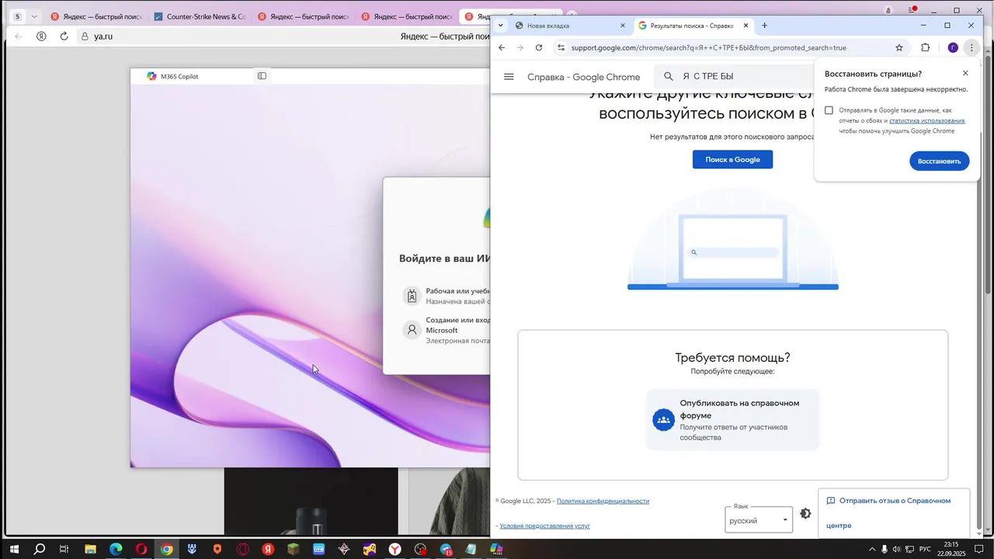994x559 pixels.
Task: Click the volume icon in system tray
Action: 897,549
